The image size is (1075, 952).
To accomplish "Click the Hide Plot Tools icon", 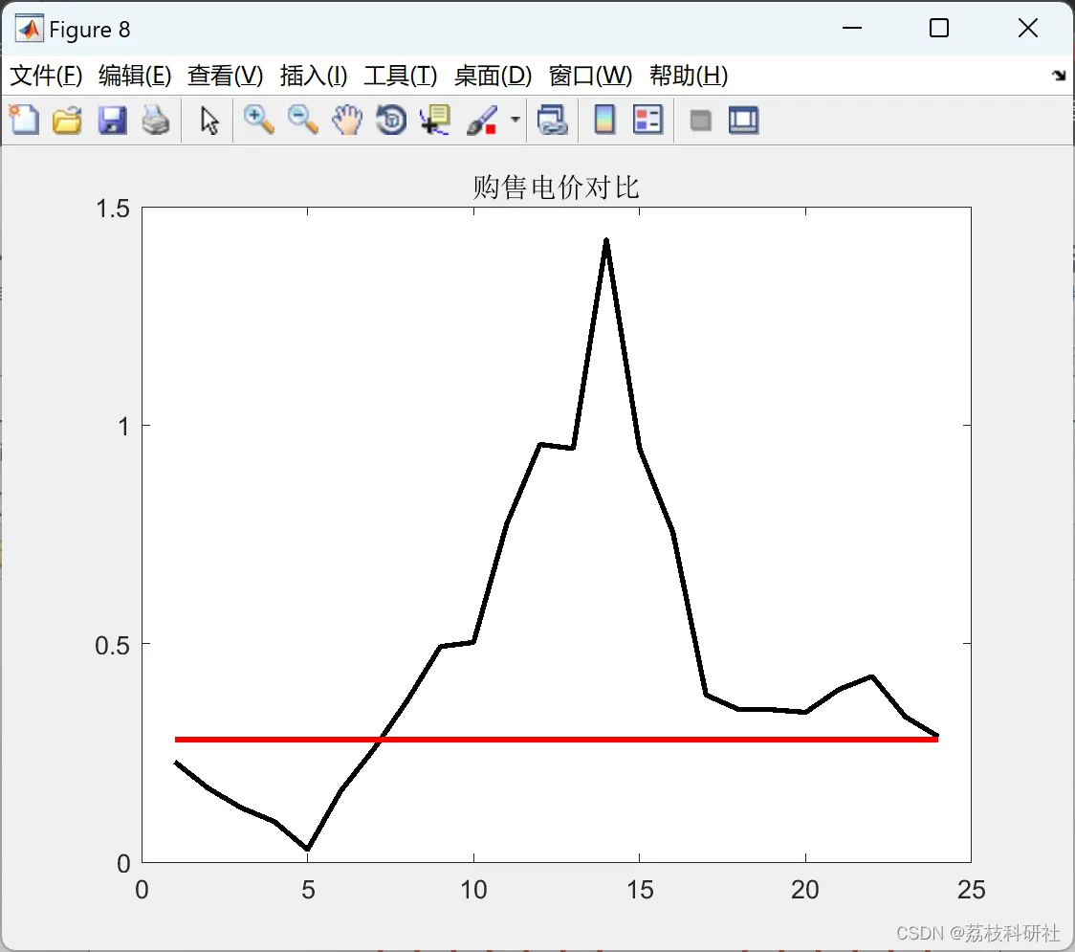I will pos(701,122).
